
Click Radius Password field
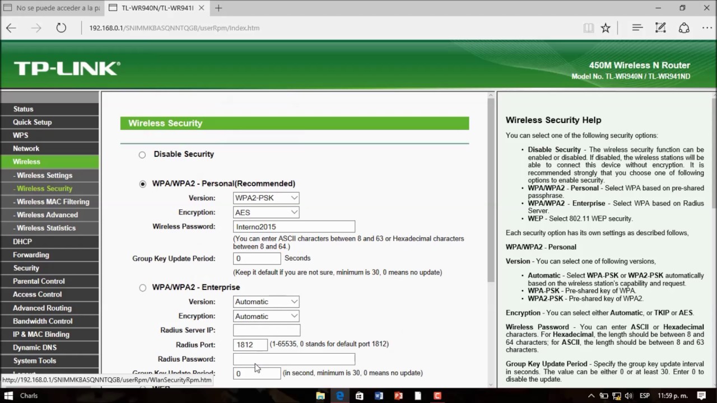pyautogui.click(x=294, y=359)
